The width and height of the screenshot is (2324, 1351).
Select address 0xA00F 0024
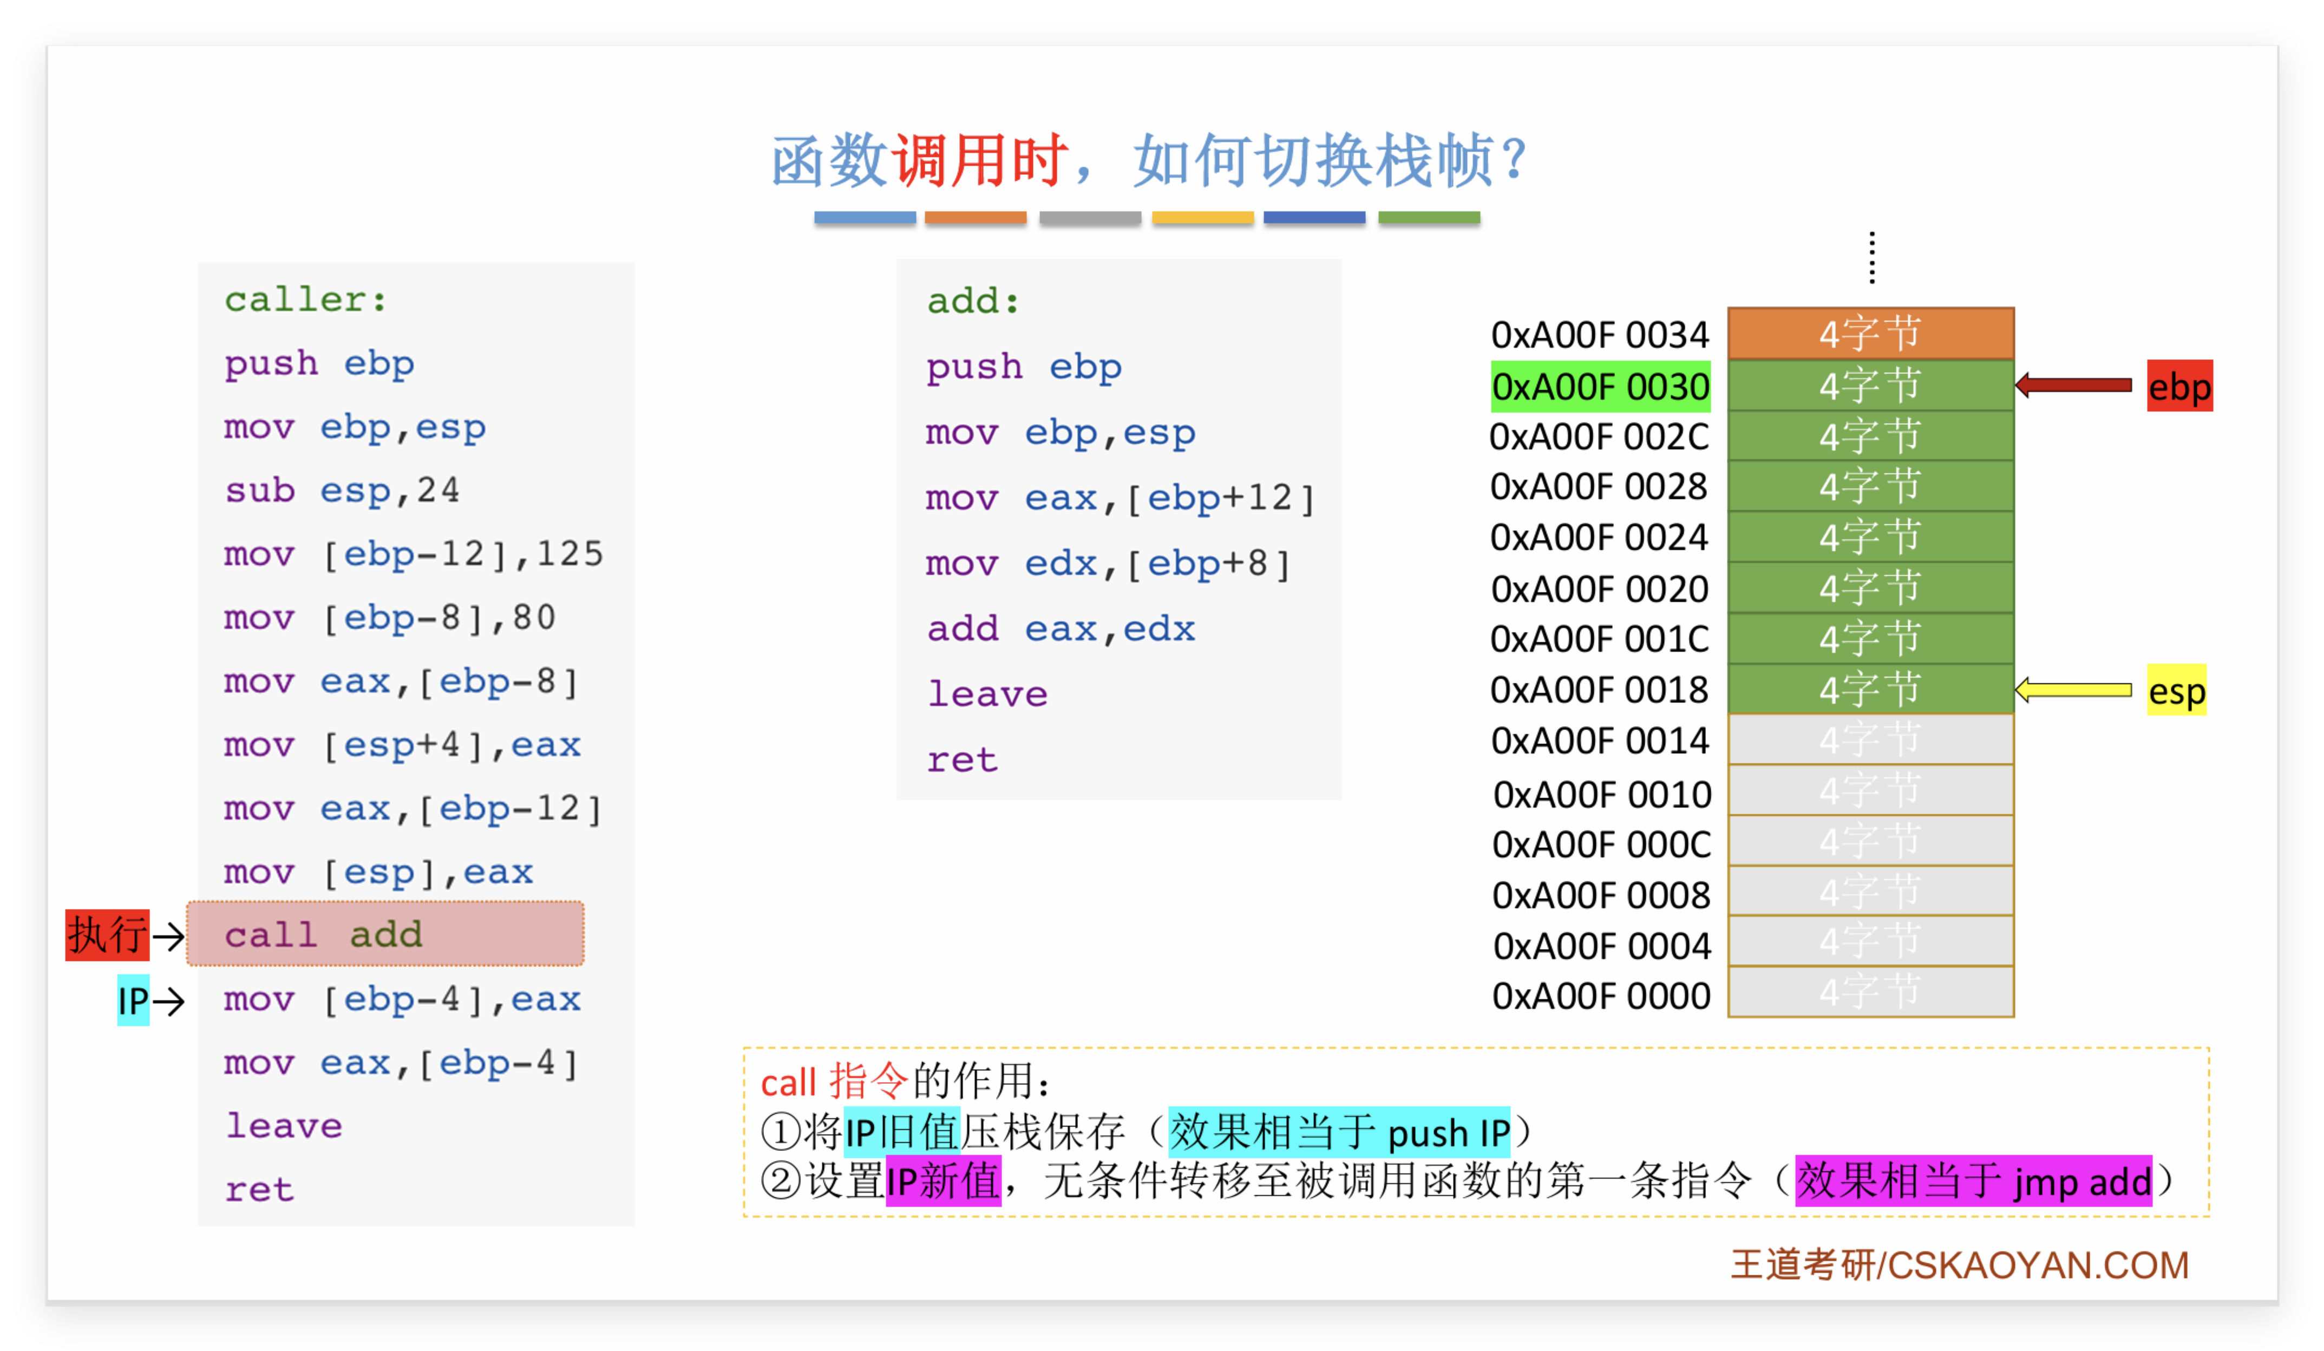pos(1599,536)
